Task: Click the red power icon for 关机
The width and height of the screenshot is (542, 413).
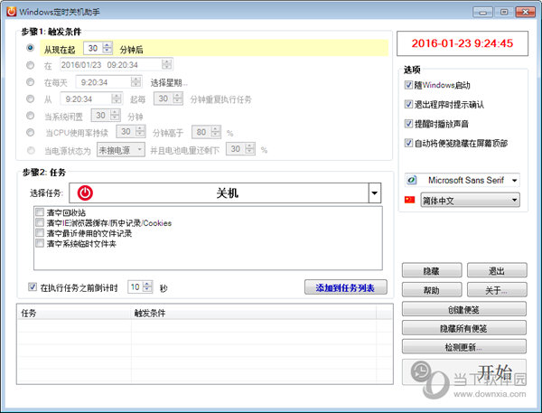Action: coord(85,193)
